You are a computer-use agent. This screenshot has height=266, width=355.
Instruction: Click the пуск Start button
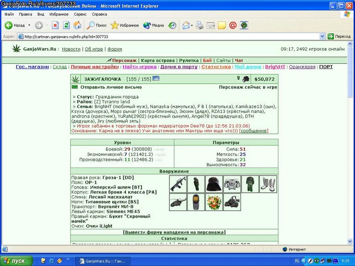click(16, 261)
